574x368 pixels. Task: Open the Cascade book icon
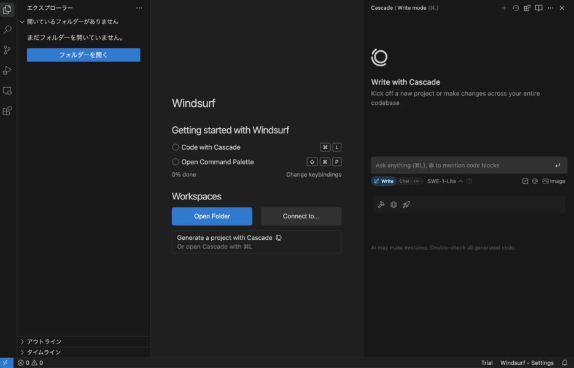tap(538, 8)
